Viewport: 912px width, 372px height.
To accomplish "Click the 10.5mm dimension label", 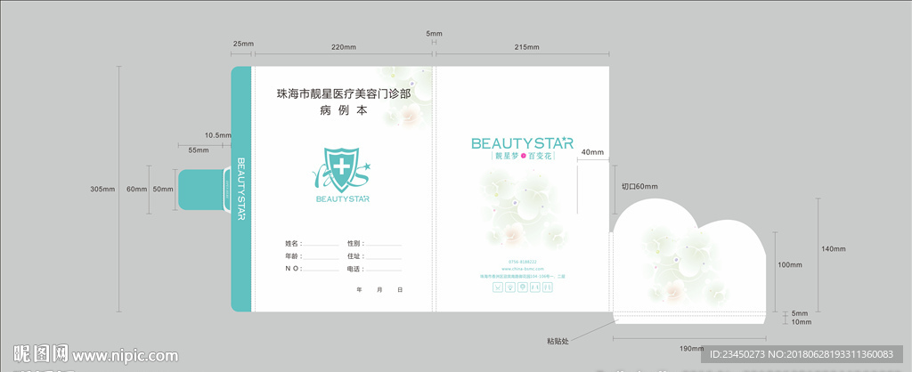I will click(217, 135).
